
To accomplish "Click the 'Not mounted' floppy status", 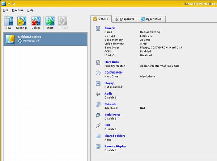I will click(x=113, y=87).
